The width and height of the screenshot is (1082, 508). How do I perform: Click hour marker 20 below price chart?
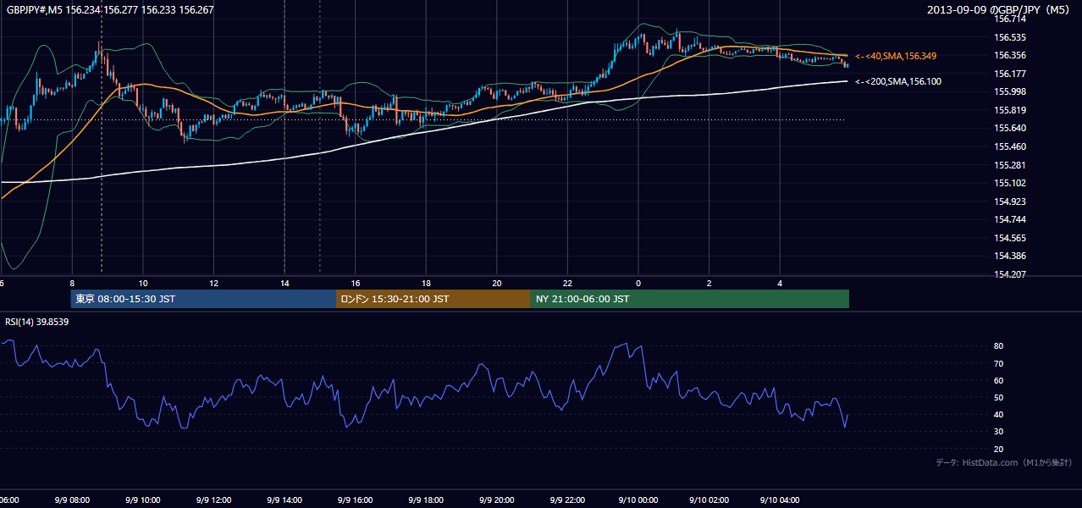[497, 283]
